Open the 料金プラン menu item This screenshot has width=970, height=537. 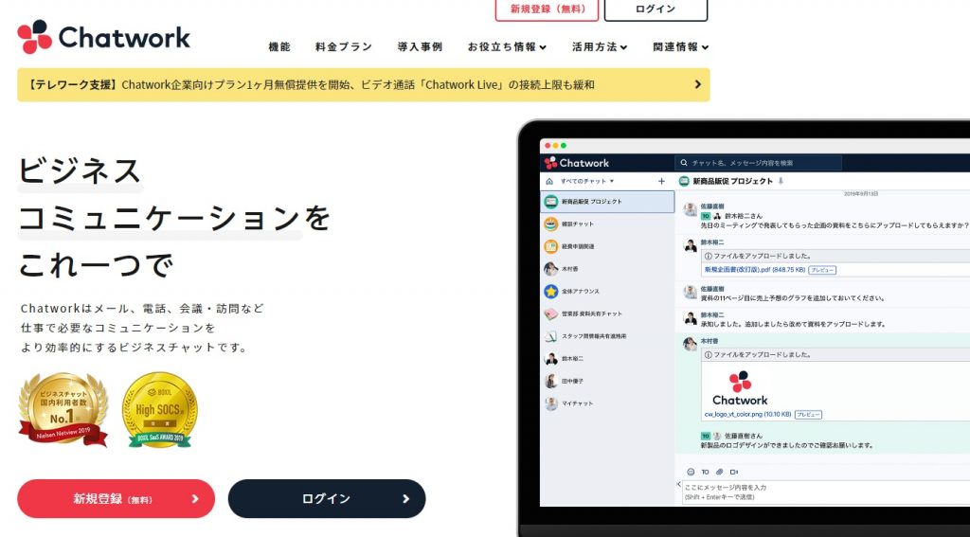tap(344, 47)
